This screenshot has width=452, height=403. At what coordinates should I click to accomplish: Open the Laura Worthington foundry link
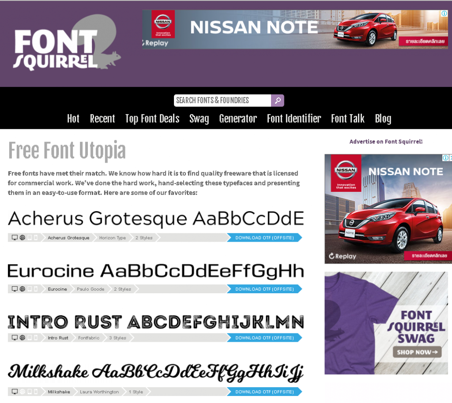[x=99, y=392]
